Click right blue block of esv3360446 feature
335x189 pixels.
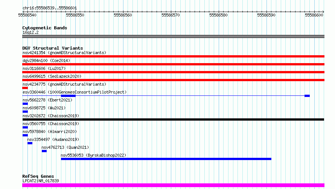pyautogui.click(x=307, y=96)
